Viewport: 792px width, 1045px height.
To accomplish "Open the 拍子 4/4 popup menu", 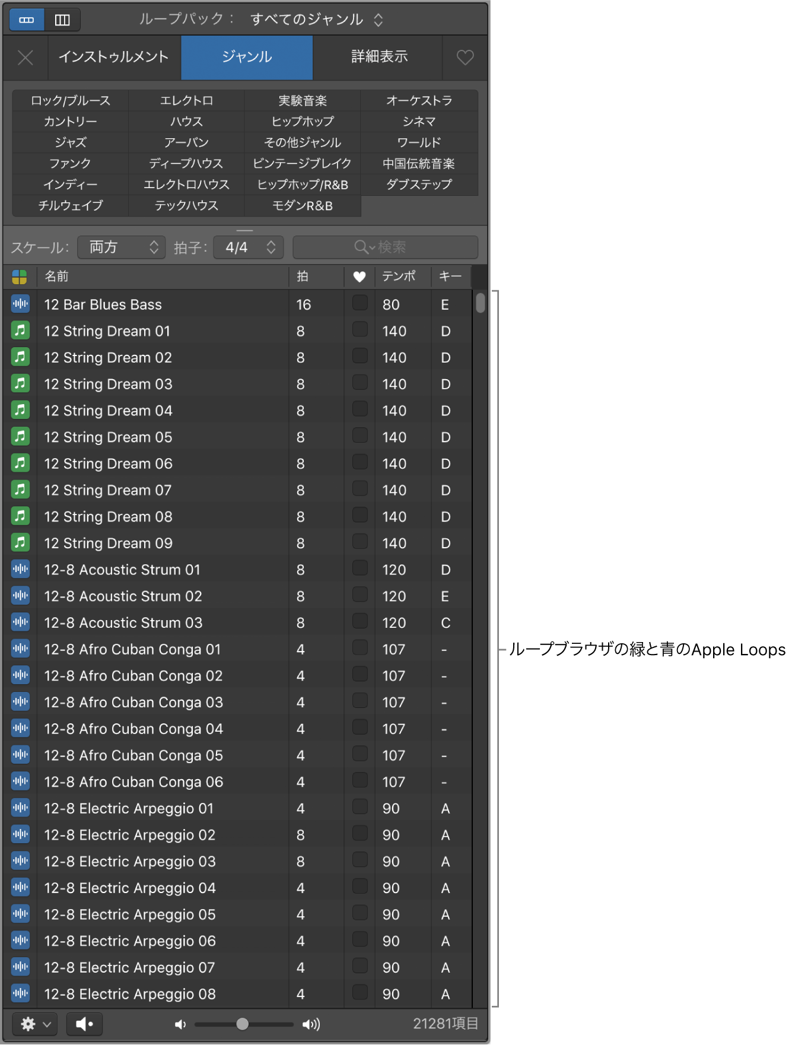I will (x=248, y=247).
